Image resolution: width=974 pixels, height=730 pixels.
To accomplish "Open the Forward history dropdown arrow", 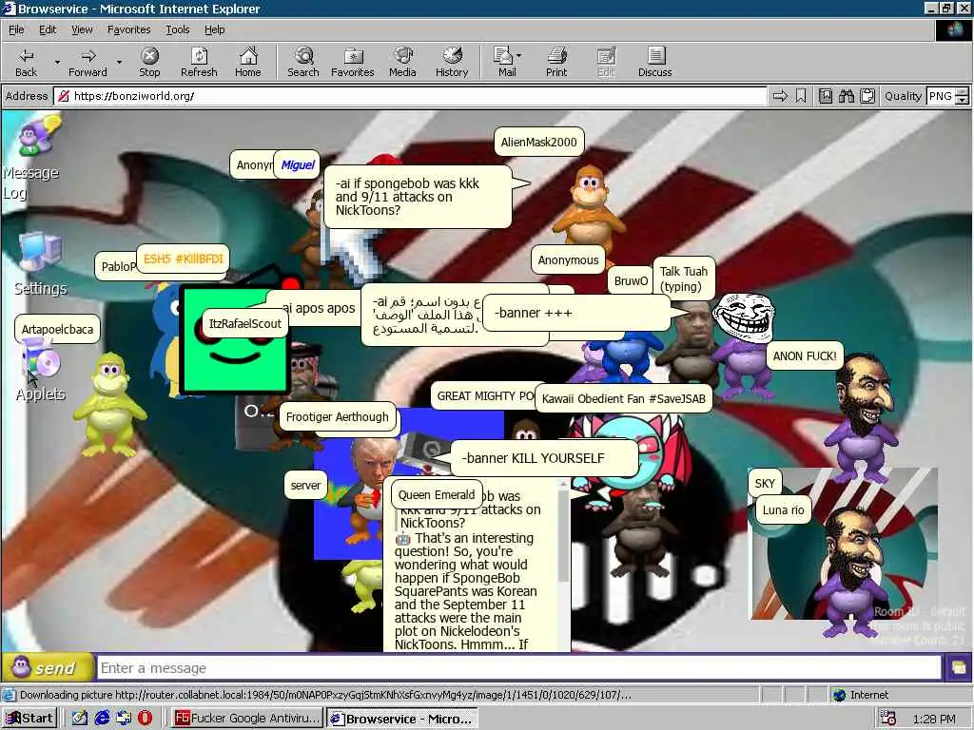I will [119, 62].
